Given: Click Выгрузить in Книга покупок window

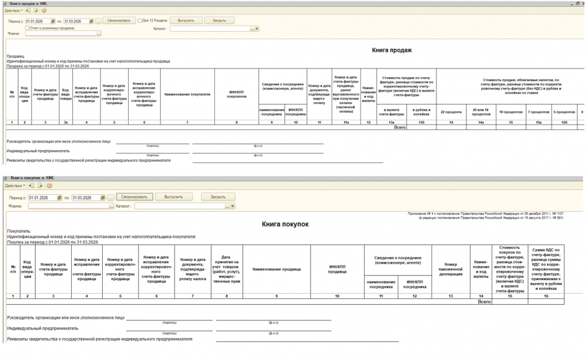Looking at the screenshot, I should click(x=173, y=197).
